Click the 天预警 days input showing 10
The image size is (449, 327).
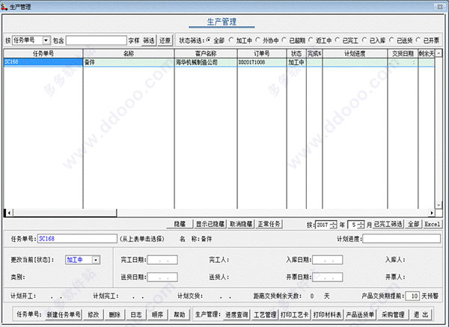coord(412,296)
